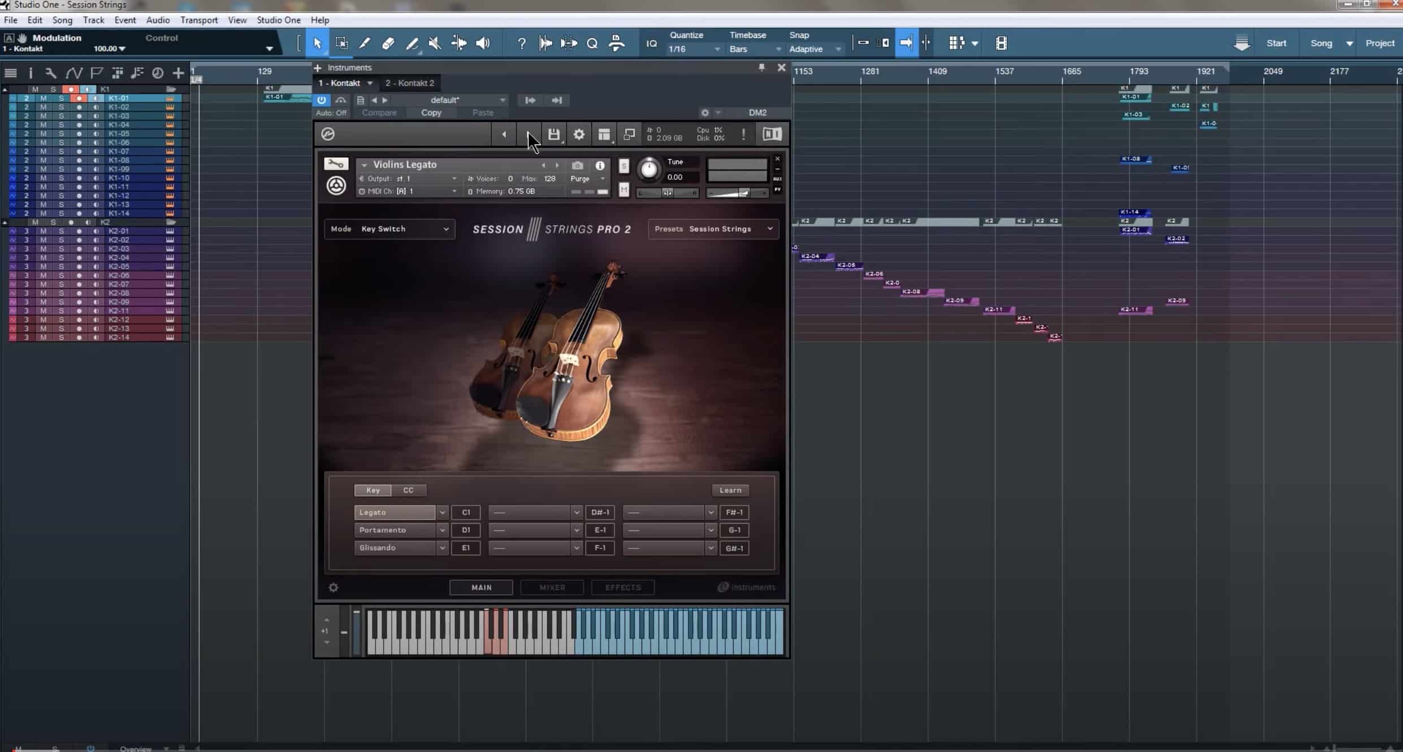Mute track K1-01

point(43,98)
